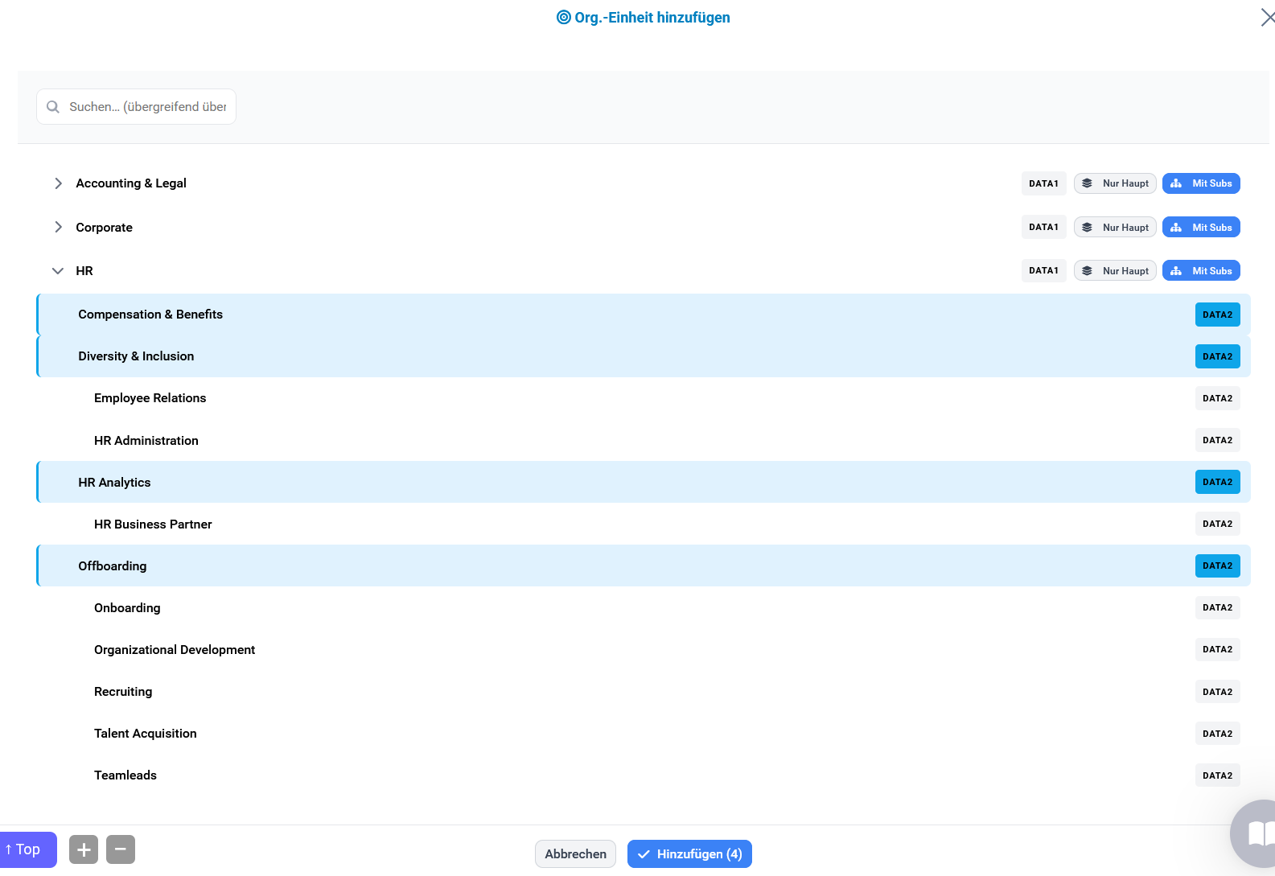The image size is (1275, 876).
Task: Click Nur Haupt for Corporate
Action: pos(1115,228)
